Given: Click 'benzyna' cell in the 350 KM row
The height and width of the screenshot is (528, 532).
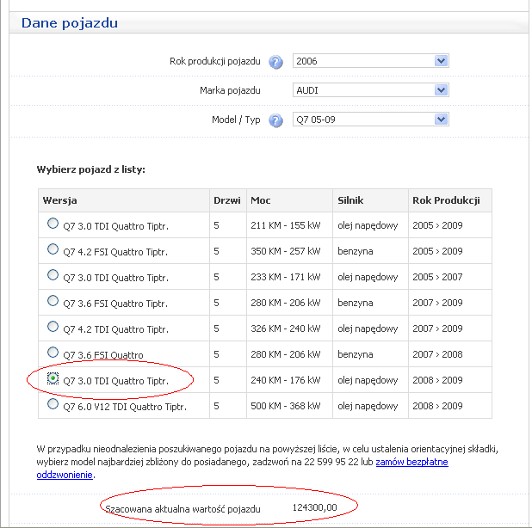Looking at the screenshot, I should pos(370,251).
